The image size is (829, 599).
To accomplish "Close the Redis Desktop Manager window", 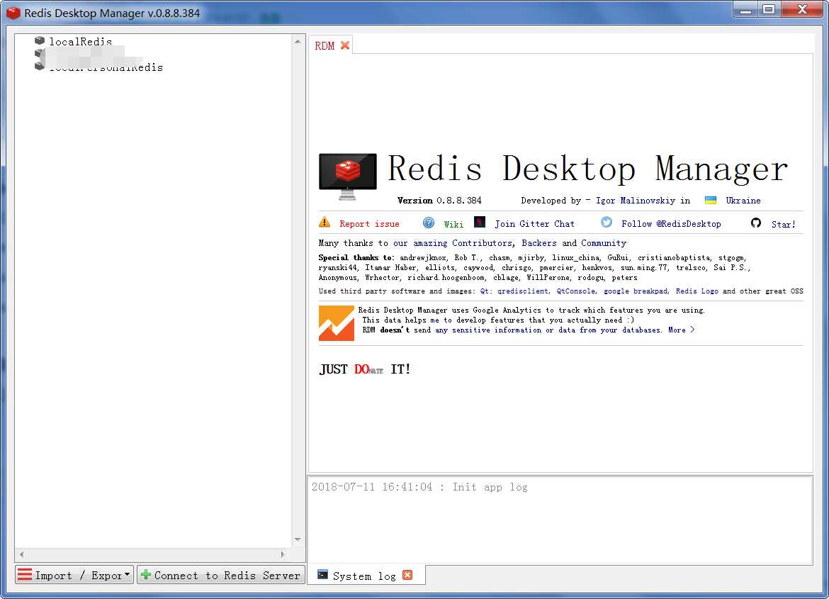I will (x=802, y=9).
